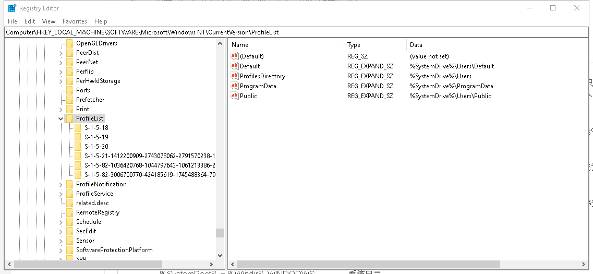Expand the SecEdit key
Screen dimensions: 593x274
61,232
